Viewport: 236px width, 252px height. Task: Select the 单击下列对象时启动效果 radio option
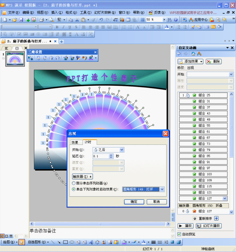(x=74, y=189)
